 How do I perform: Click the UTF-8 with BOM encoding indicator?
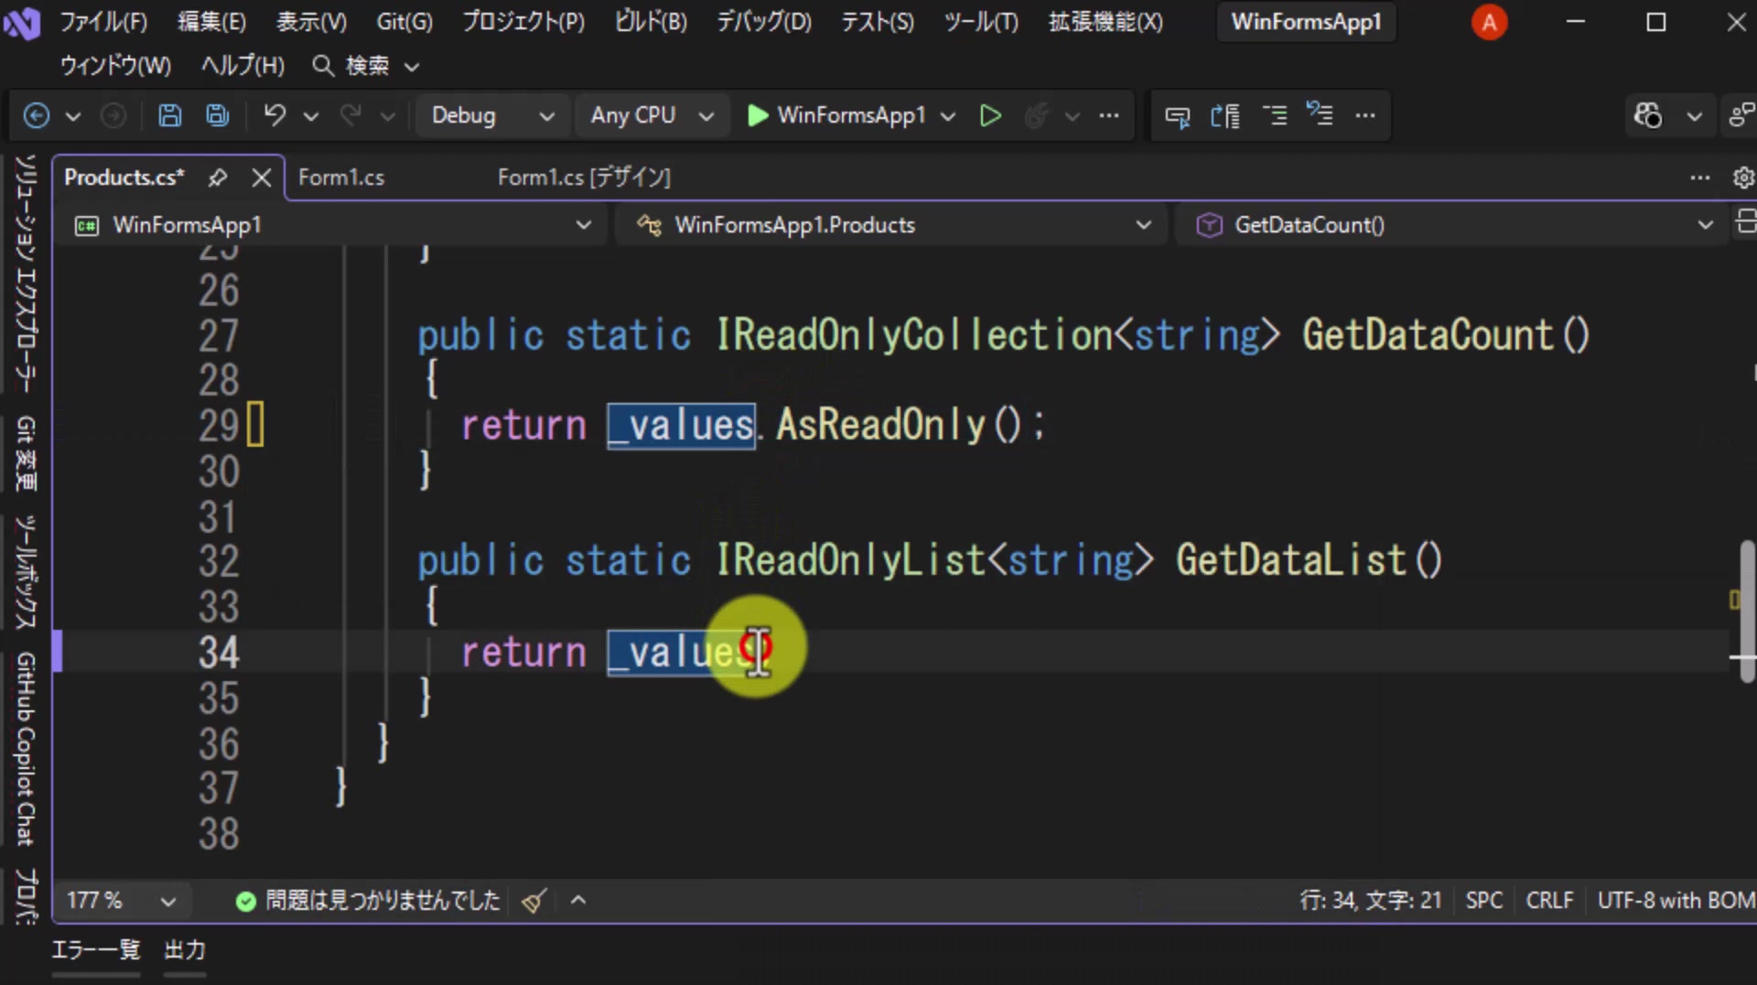click(x=1676, y=901)
